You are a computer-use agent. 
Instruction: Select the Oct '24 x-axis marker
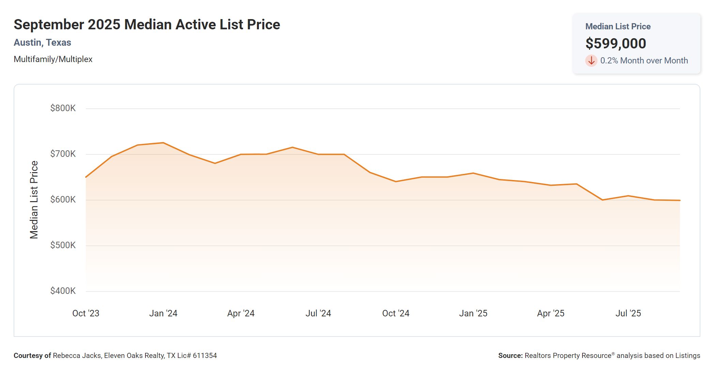396,314
